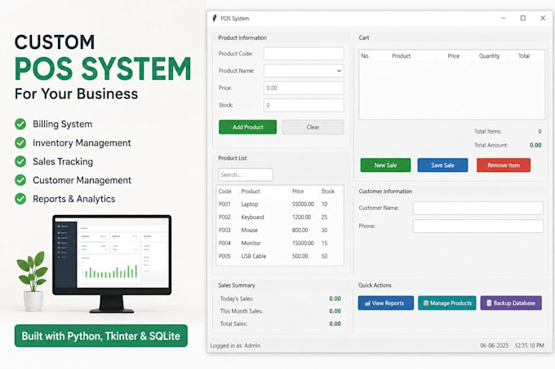This screenshot has height=369, width=555.
Task: Click the Total column header in Cart
Action: (524, 55)
